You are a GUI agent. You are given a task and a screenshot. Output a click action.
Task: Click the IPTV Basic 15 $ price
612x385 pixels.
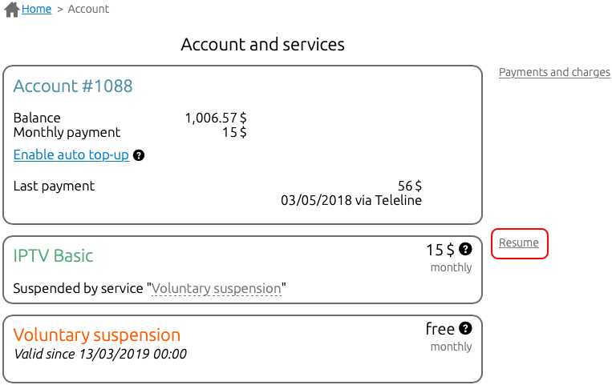(440, 250)
